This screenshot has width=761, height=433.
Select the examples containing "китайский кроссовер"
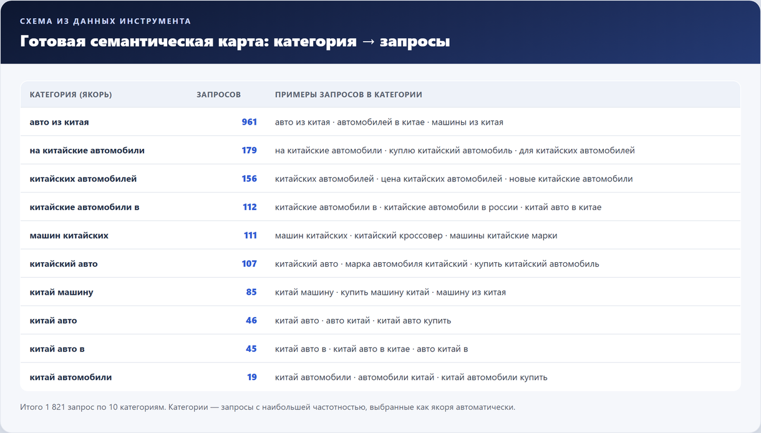(416, 236)
